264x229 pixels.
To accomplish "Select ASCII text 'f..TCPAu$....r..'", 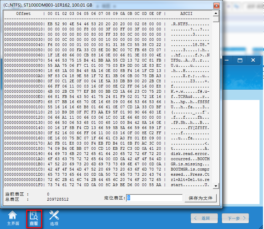I will pyautogui.click(x=190, y=97).
